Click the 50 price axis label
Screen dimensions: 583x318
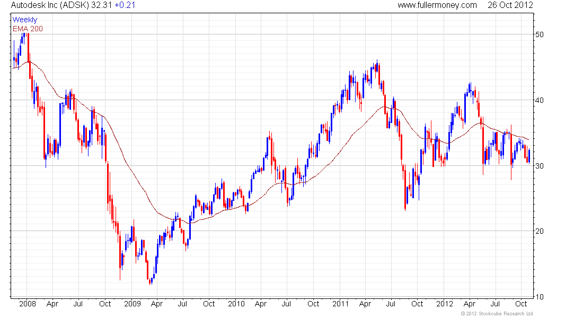(539, 34)
